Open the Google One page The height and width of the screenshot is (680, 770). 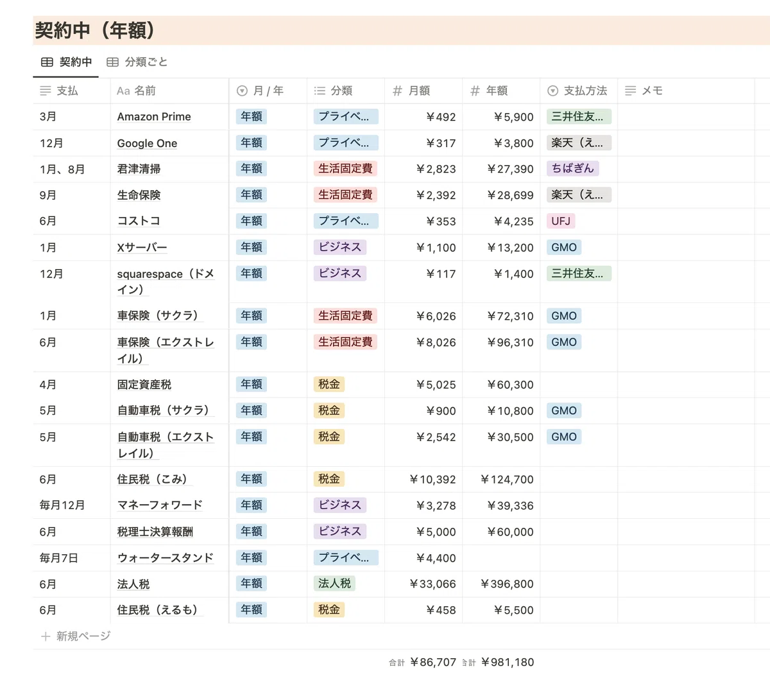[x=147, y=143]
